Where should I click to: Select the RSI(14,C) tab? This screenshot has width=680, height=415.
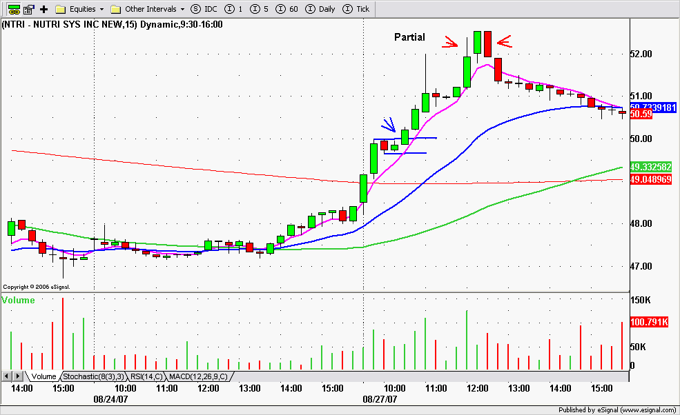click(146, 376)
